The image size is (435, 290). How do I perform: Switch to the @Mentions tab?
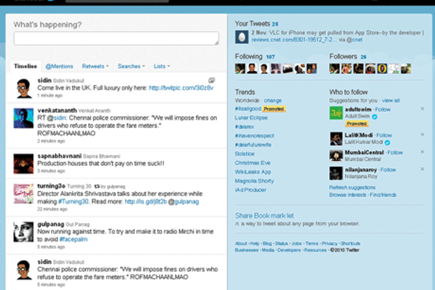tap(60, 66)
